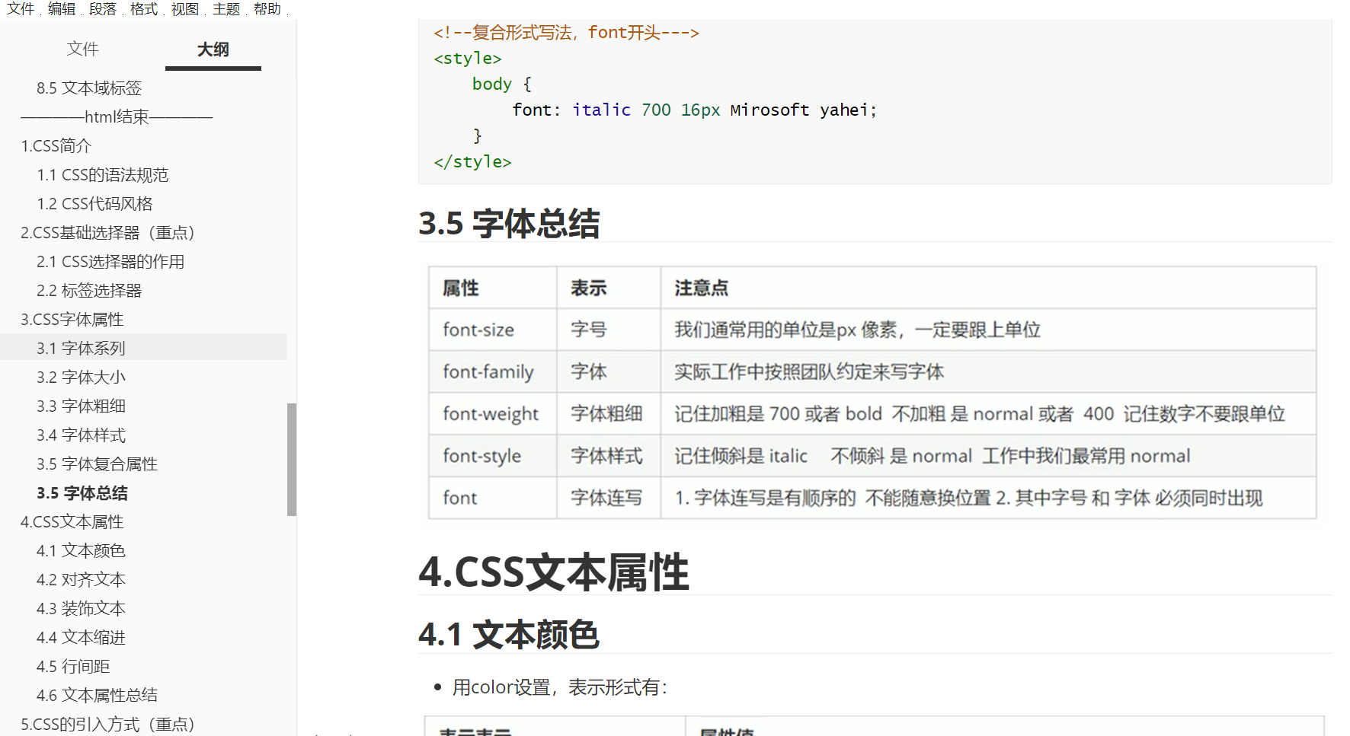Open the 视图 menu

[184, 9]
